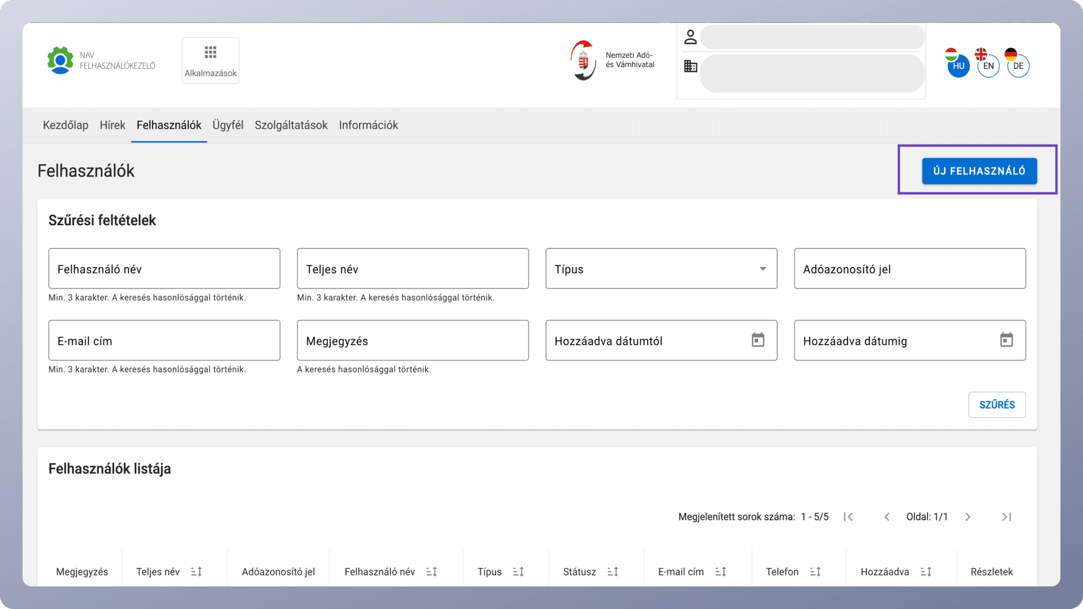
Task: Sort by Típus column
Action: 518,572
